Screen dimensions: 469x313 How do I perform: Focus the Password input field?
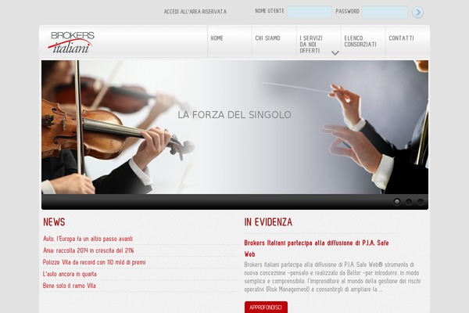click(385, 13)
